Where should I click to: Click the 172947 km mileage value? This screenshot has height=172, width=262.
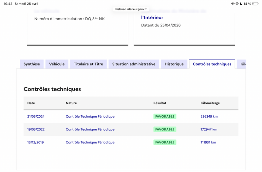coord(209,129)
